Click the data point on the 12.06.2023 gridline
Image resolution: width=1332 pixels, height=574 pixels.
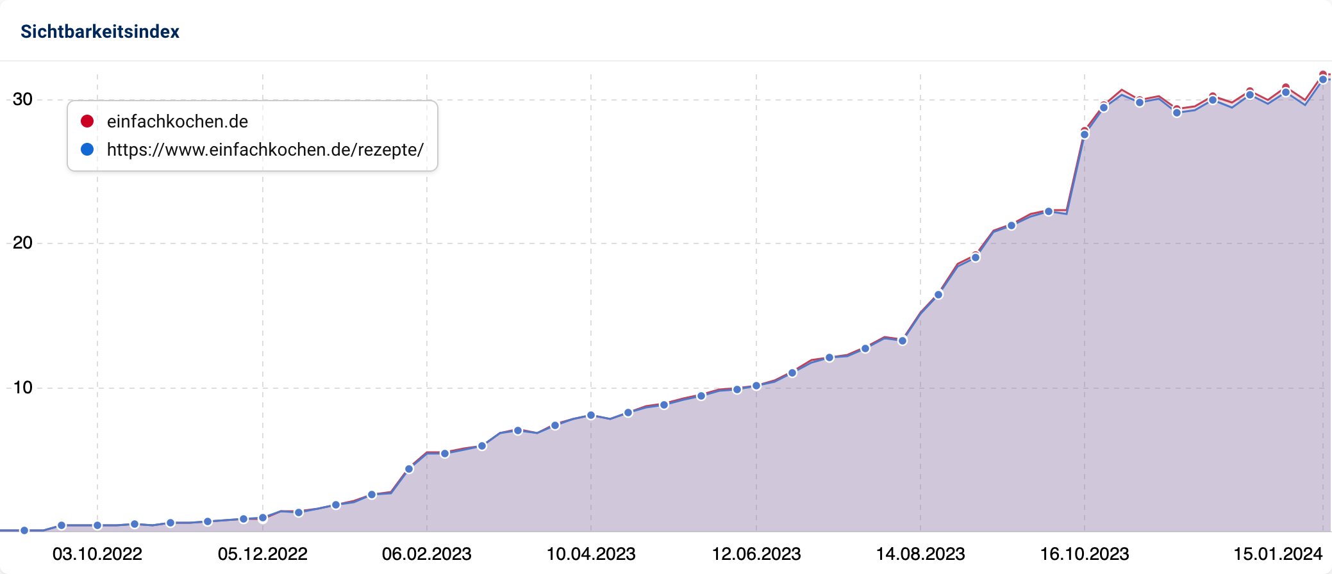coord(756,386)
